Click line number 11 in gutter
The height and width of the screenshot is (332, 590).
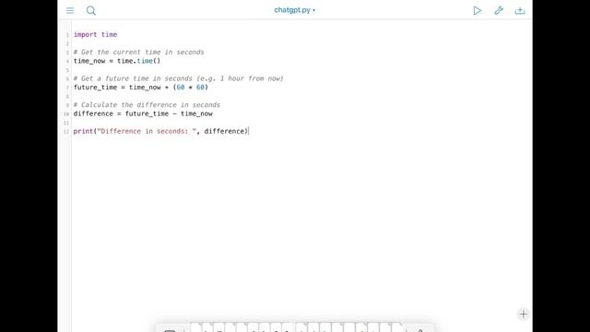66,123
